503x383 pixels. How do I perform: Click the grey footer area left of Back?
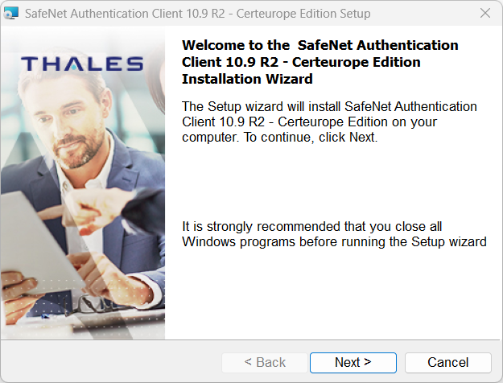pyautogui.click(x=113, y=362)
